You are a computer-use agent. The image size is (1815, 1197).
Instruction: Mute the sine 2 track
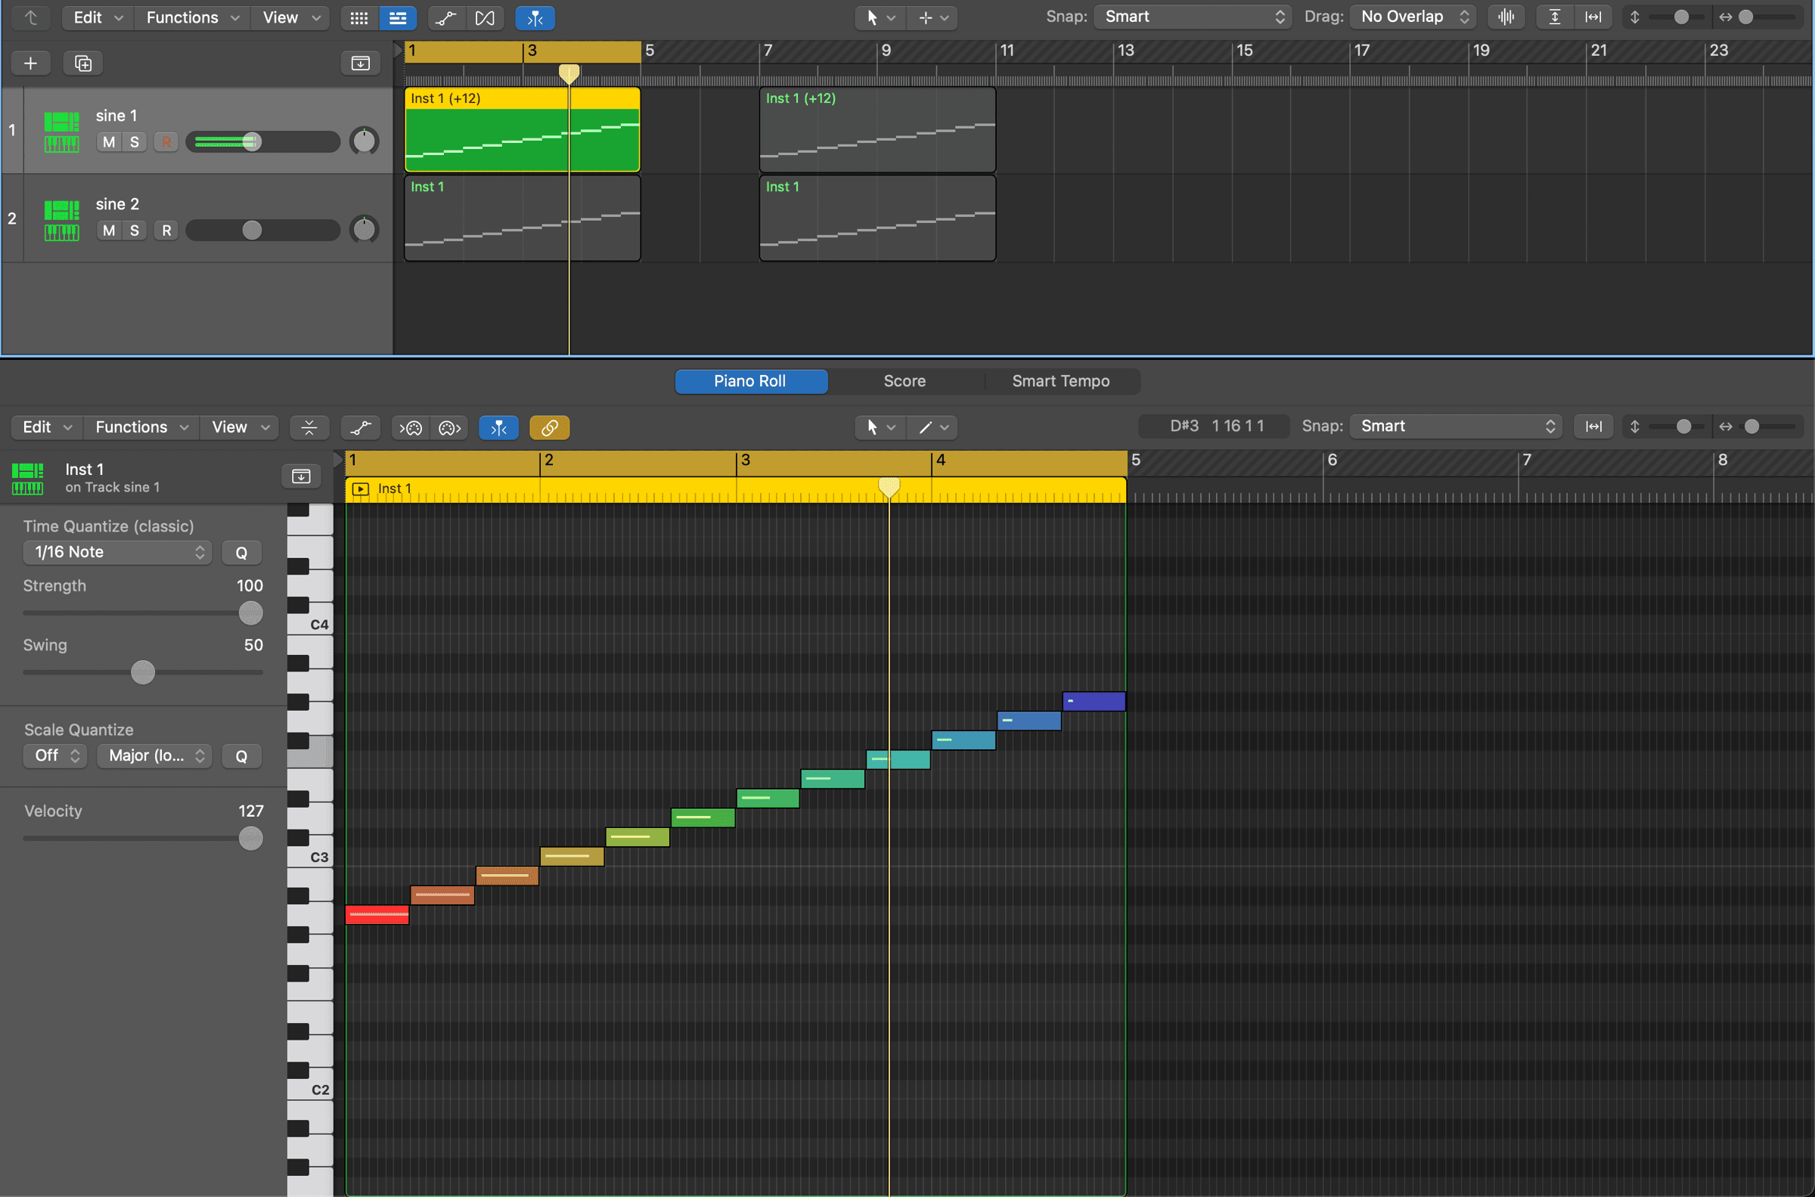(x=109, y=231)
